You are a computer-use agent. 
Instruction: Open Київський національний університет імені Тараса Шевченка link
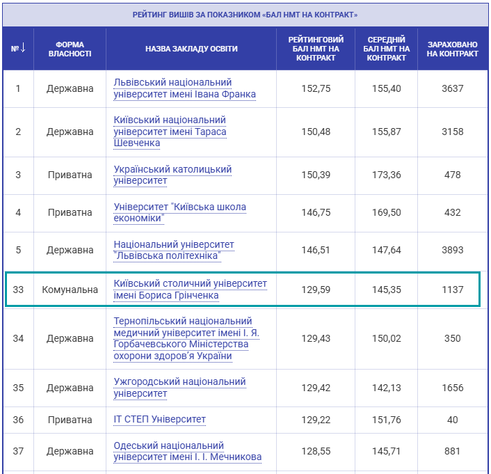pos(170,132)
